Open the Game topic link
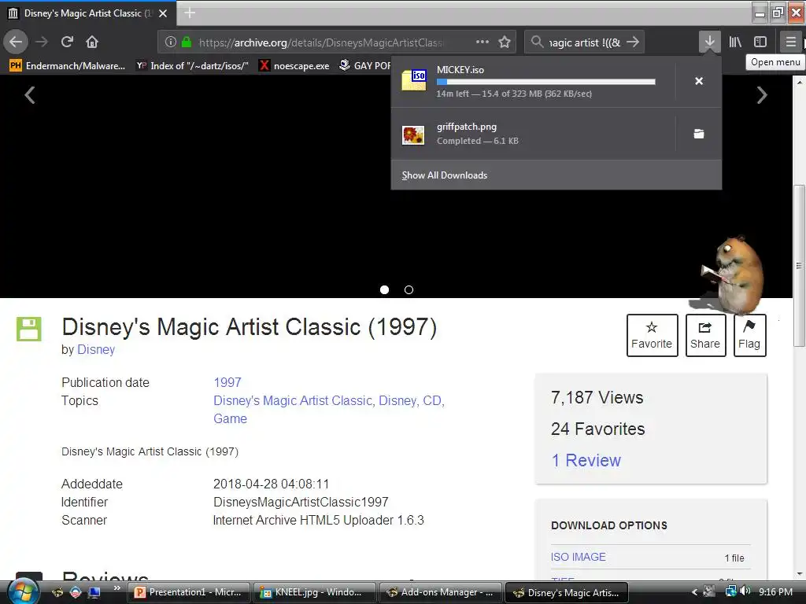 pos(231,418)
